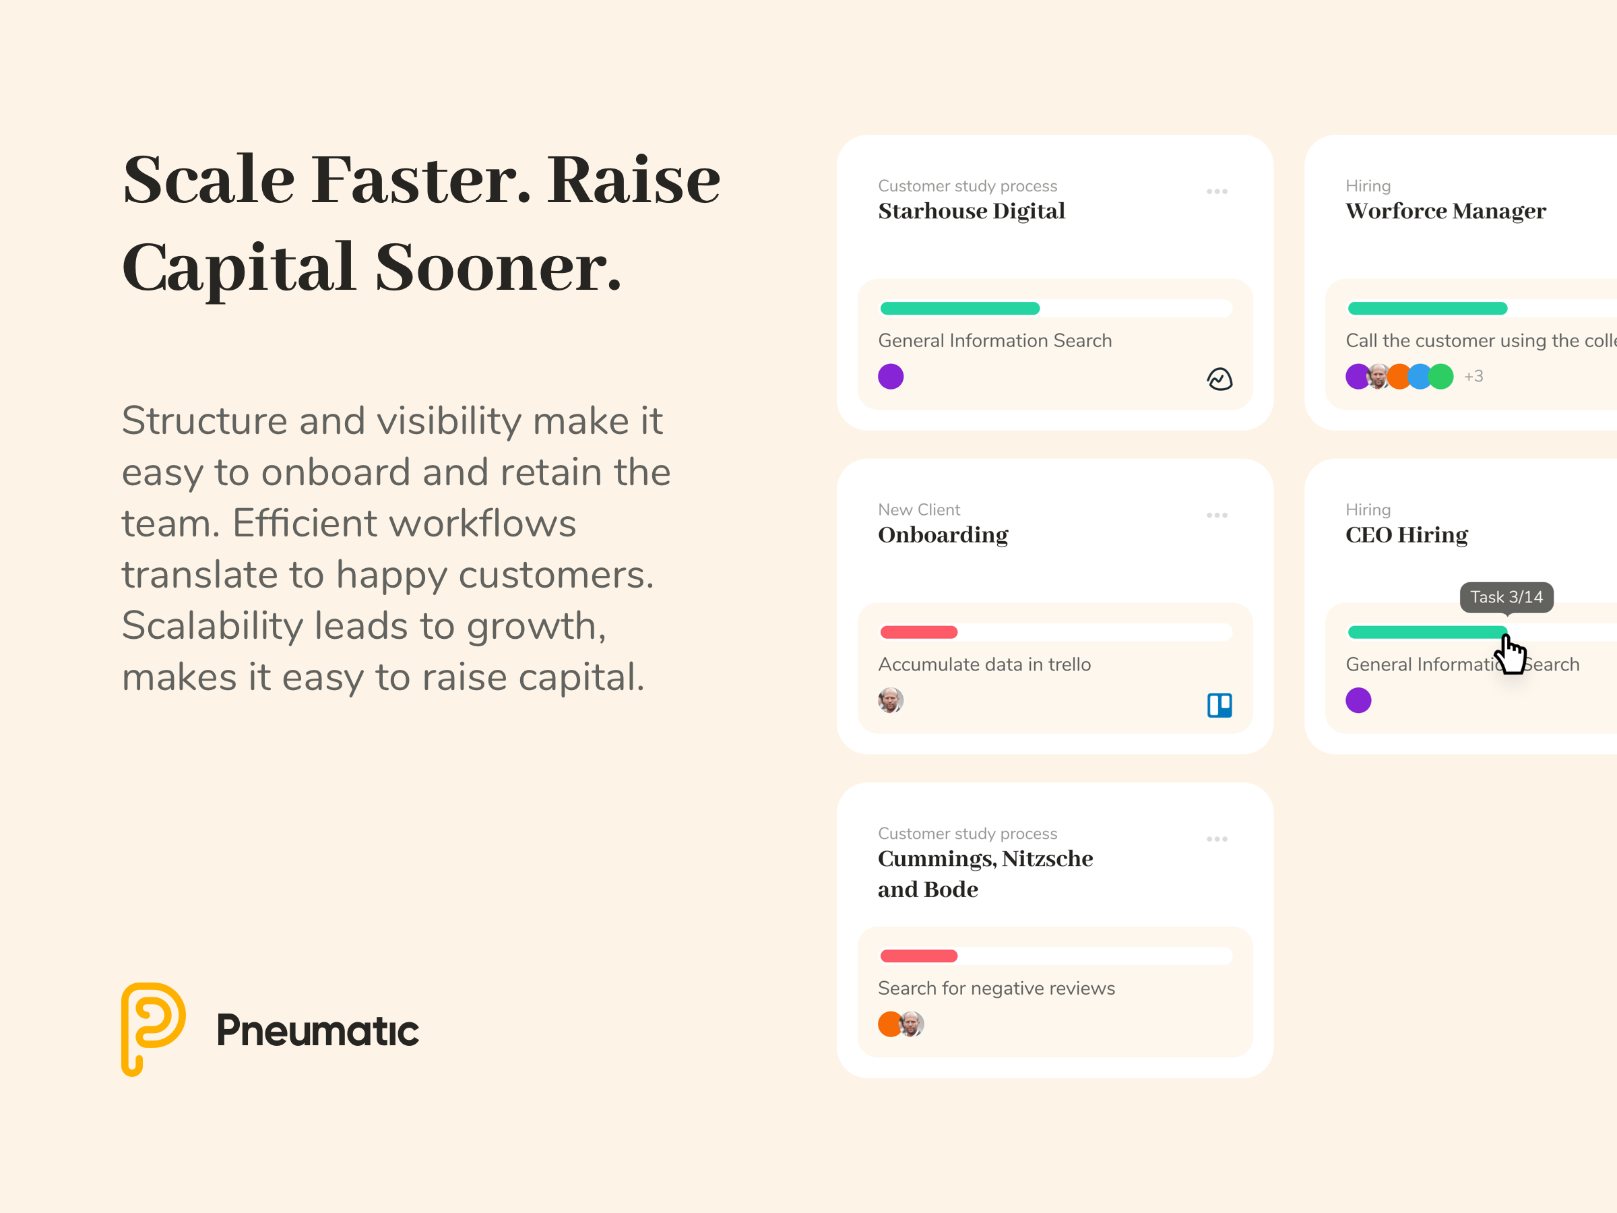Click the 'Accumulate data in trello' task
1617x1213 pixels.
984,664
